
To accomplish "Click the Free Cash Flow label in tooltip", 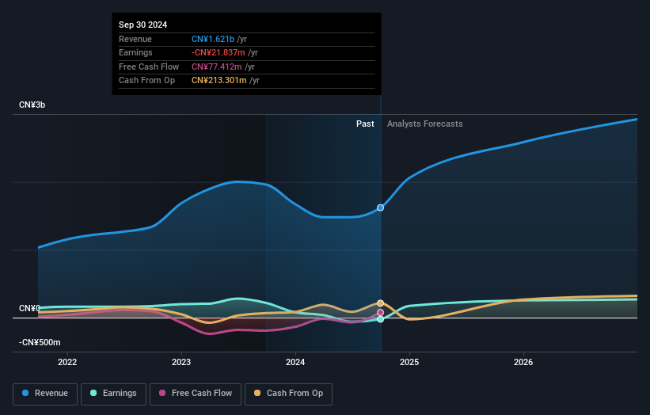I will pos(149,67).
